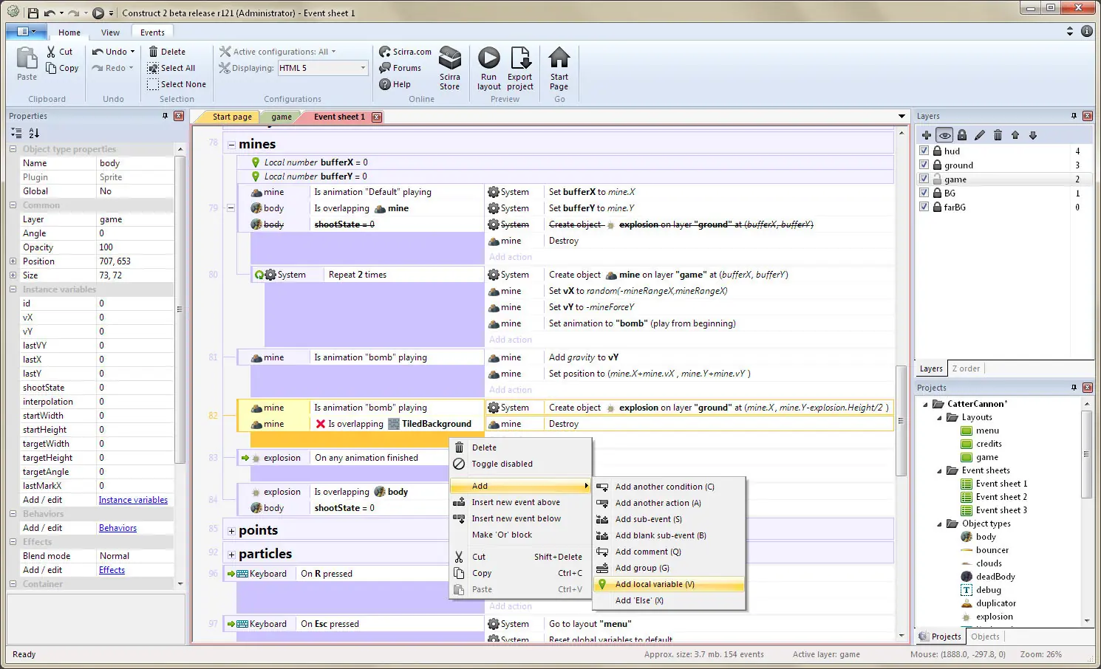Open the Scirra Store icon

point(450,58)
